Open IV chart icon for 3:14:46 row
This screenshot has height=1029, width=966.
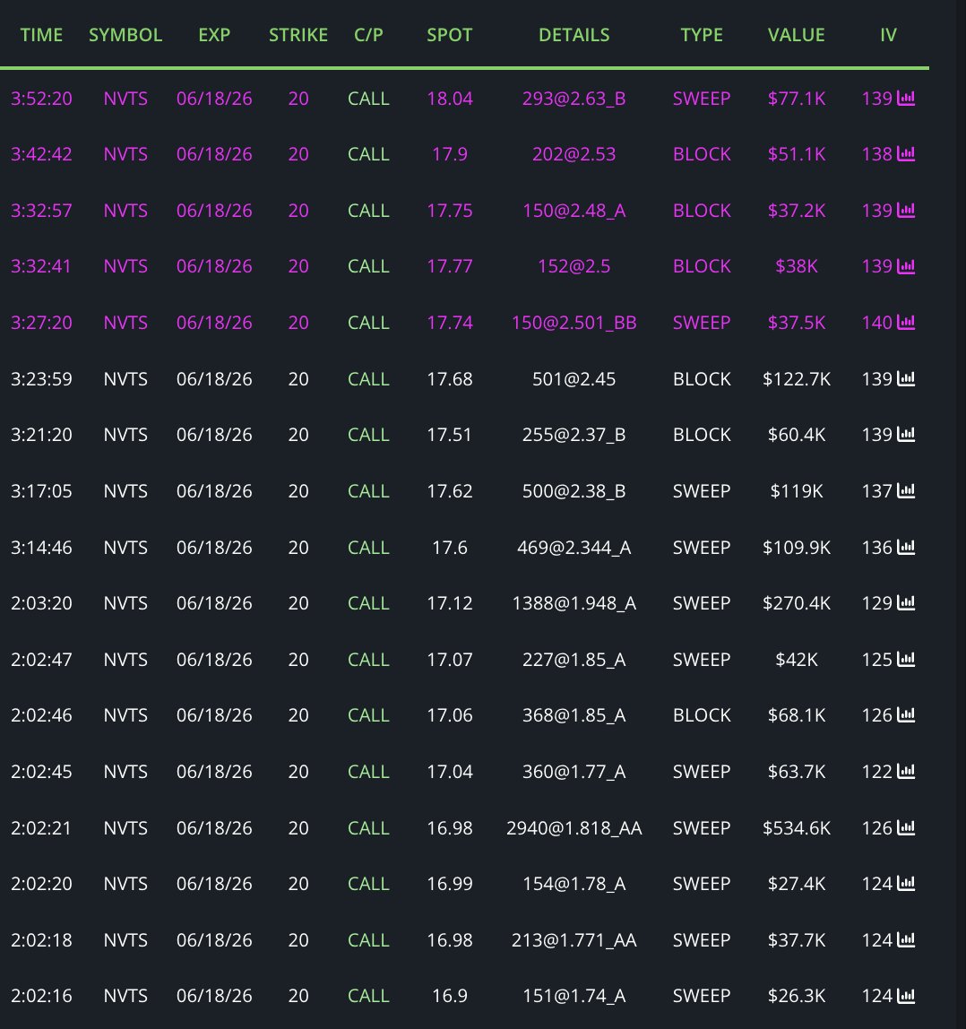click(x=906, y=547)
